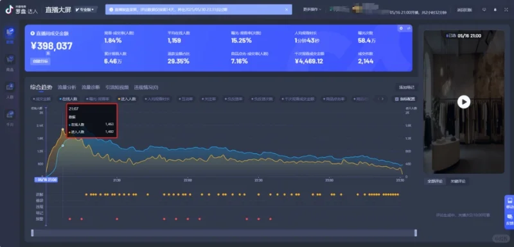Toggle the 在线人数 metric chip
Viewport: 514px width, 247px height.
[x=69, y=99]
